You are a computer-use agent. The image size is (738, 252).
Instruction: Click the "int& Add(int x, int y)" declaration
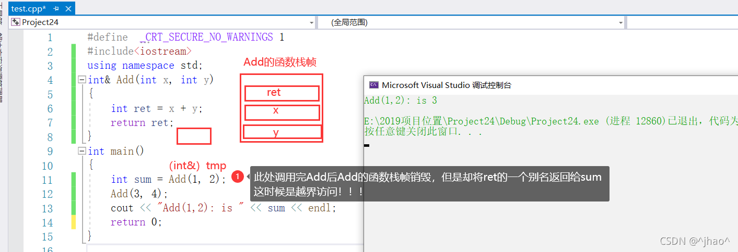[x=151, y=80]
